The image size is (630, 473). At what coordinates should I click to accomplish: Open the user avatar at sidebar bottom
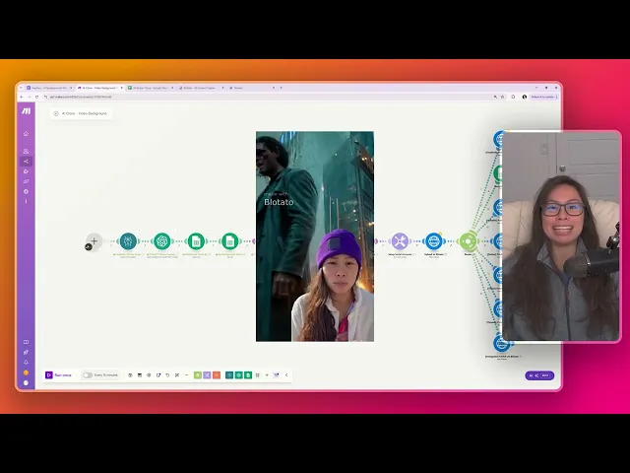pos(27,383)
